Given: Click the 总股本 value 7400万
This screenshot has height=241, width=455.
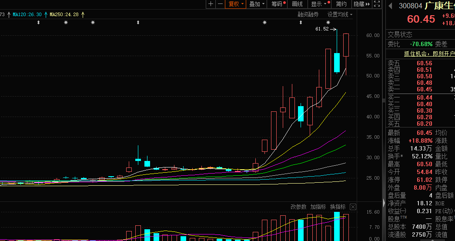Looking at the screenshot, I should 422,227.
